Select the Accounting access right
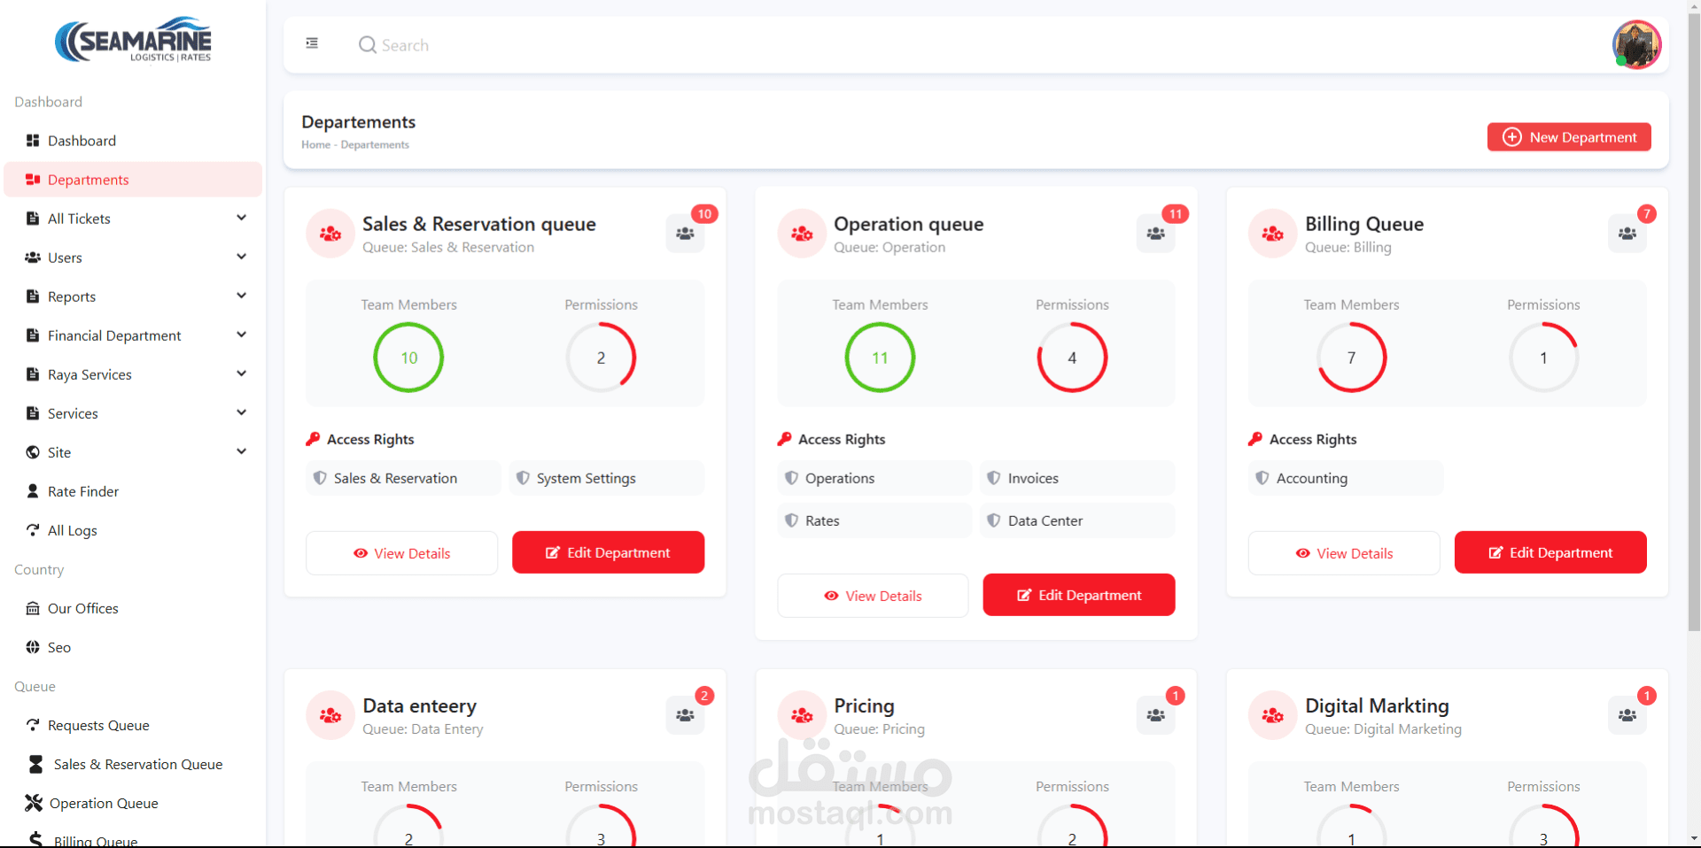The height and width of the screenshot is (848, 1701). (1347, 478)
